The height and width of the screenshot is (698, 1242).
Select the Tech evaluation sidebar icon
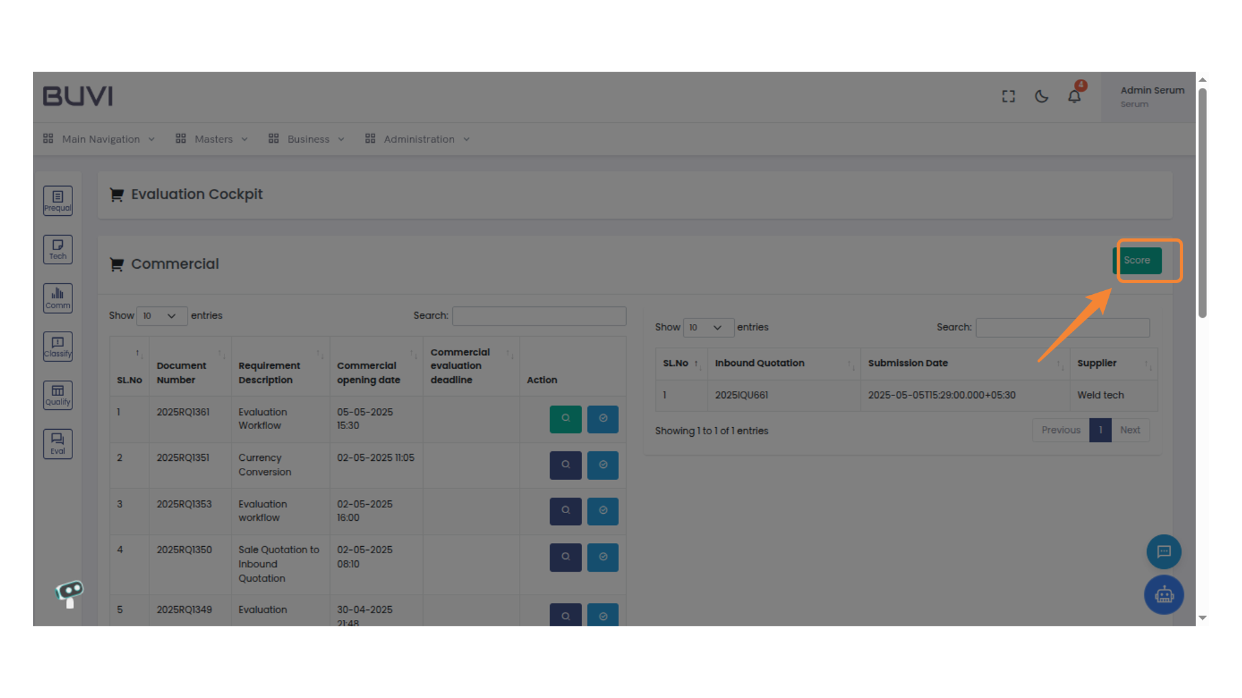click(58, 249)
